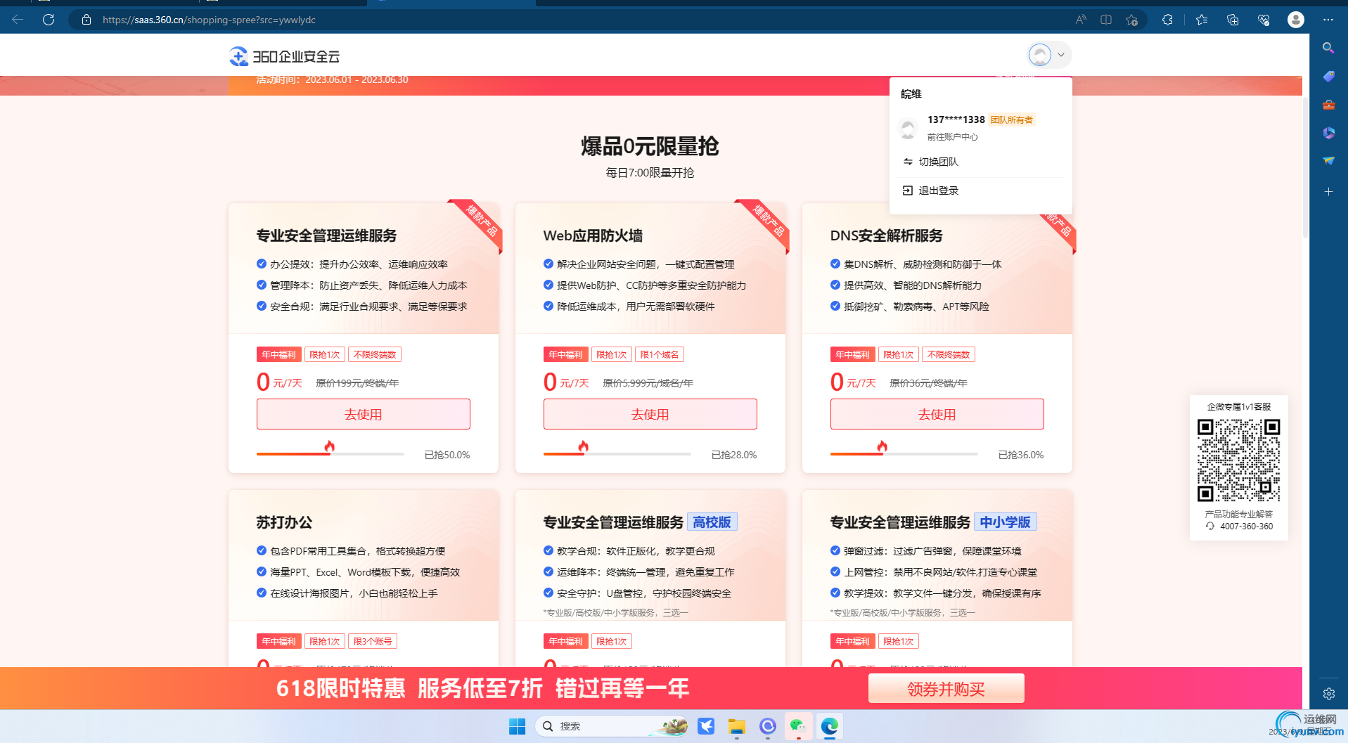Open Microsoft Edge from taskbar

pos(830,726)
